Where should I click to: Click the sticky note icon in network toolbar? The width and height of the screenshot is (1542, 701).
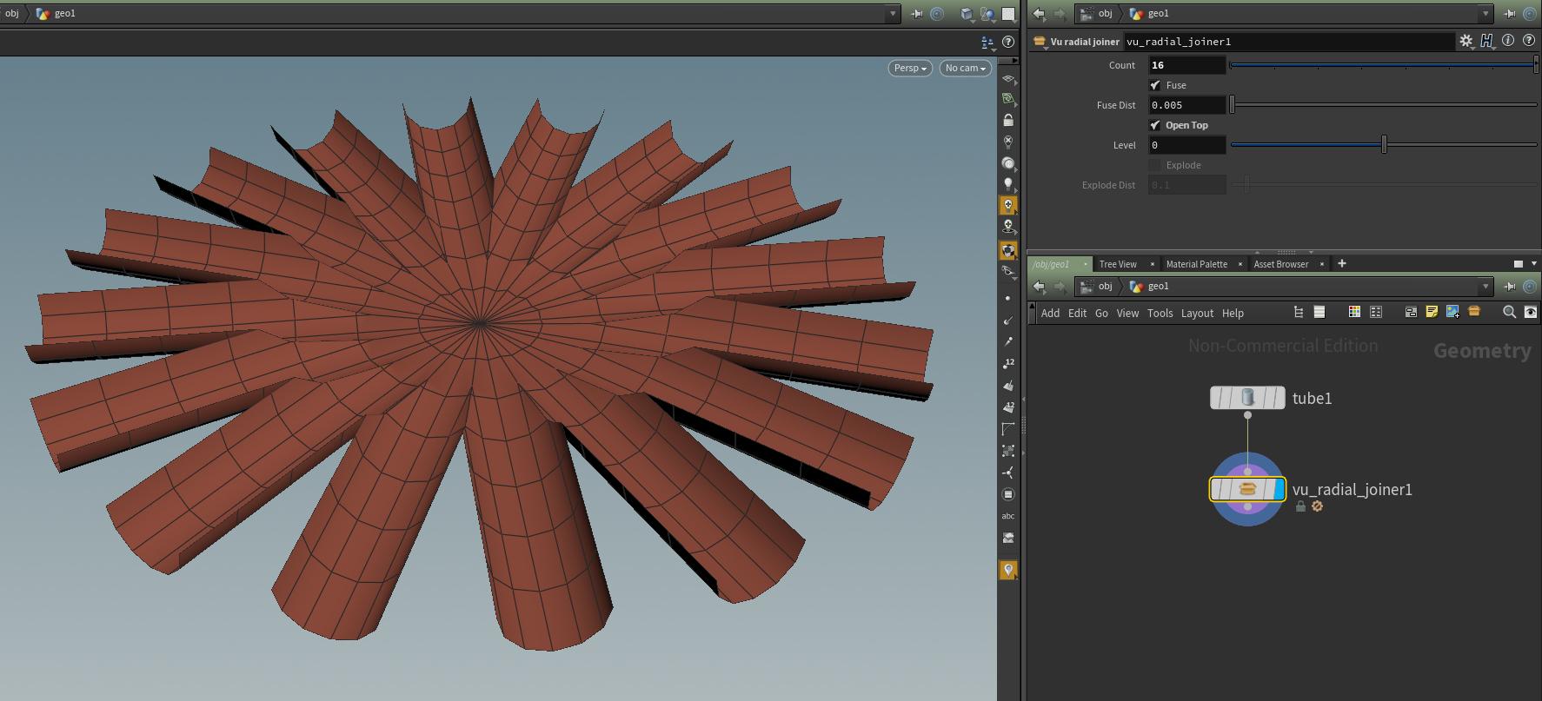tap(1432, 312)
